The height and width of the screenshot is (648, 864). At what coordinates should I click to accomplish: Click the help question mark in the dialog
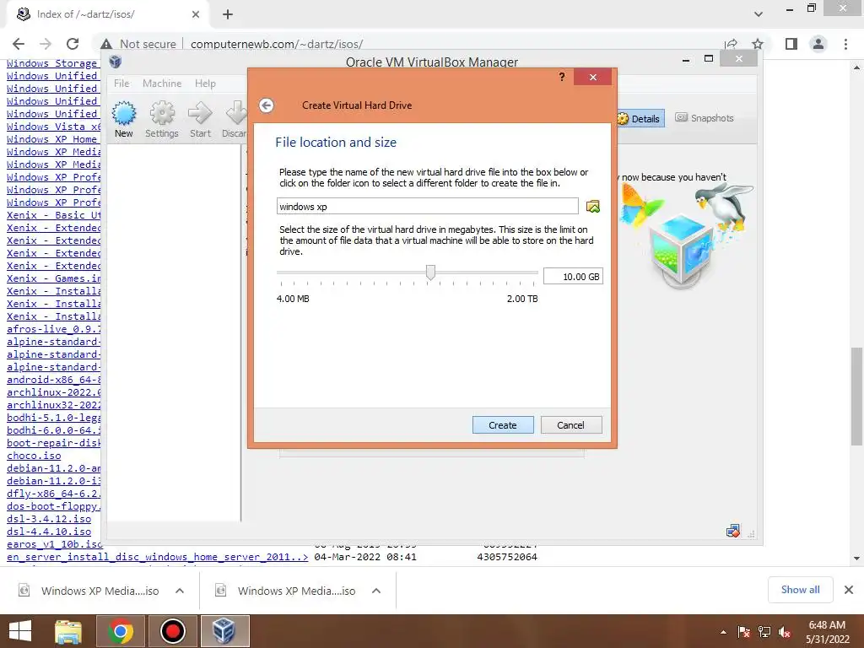point(561,77)
